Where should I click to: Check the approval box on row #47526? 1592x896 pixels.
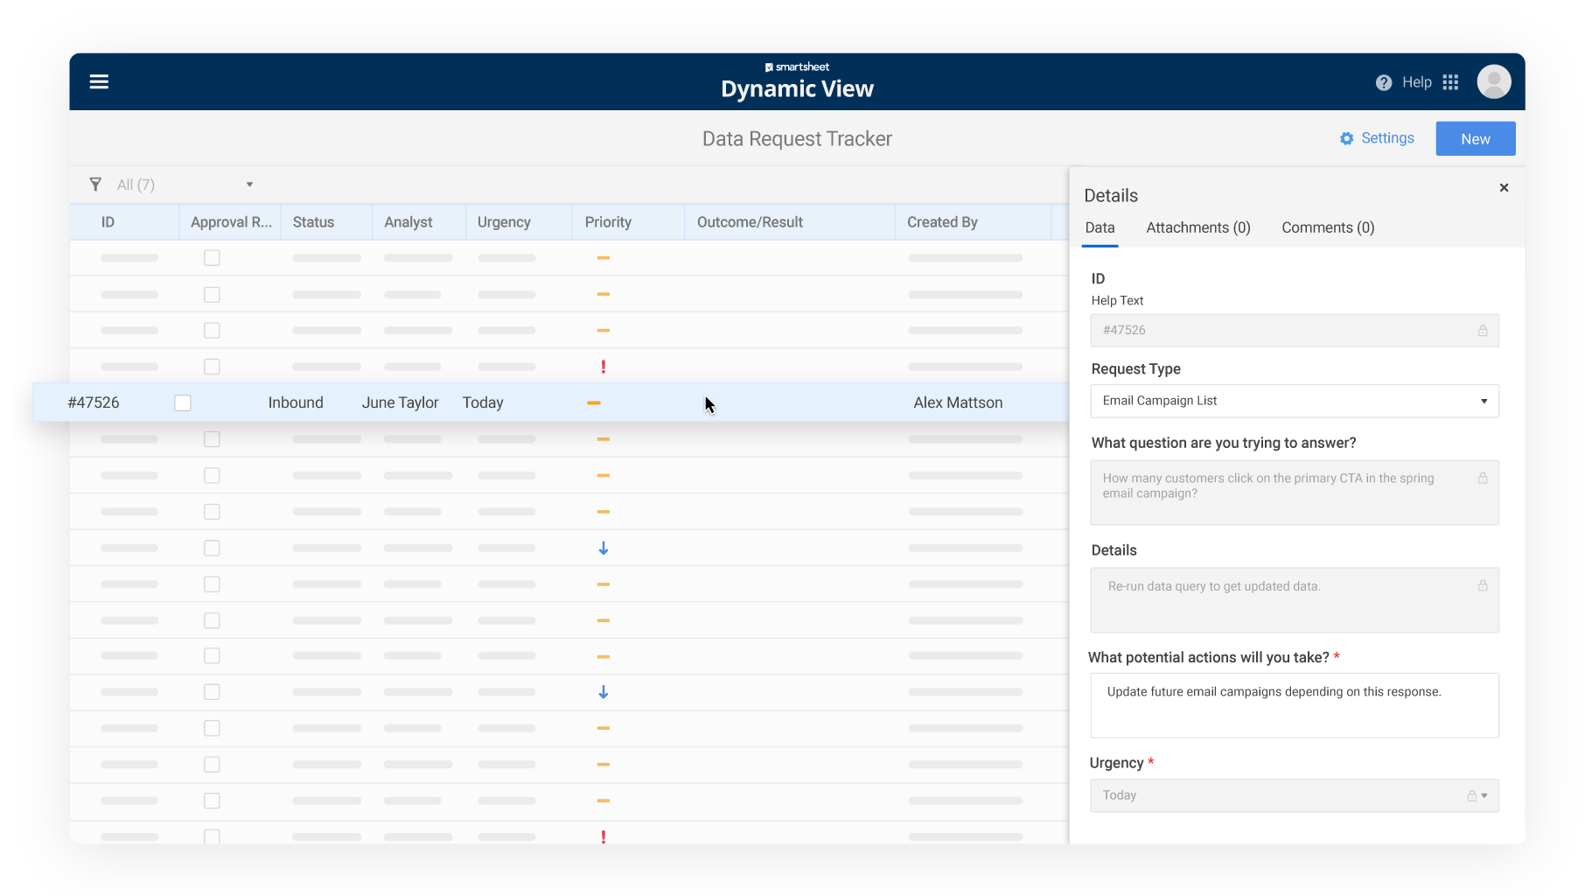(183, 402)
